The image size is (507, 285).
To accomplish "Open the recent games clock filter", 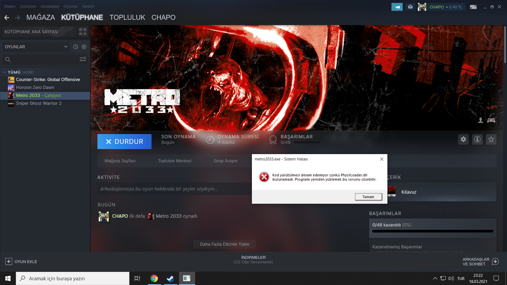I will click(76, 47).
